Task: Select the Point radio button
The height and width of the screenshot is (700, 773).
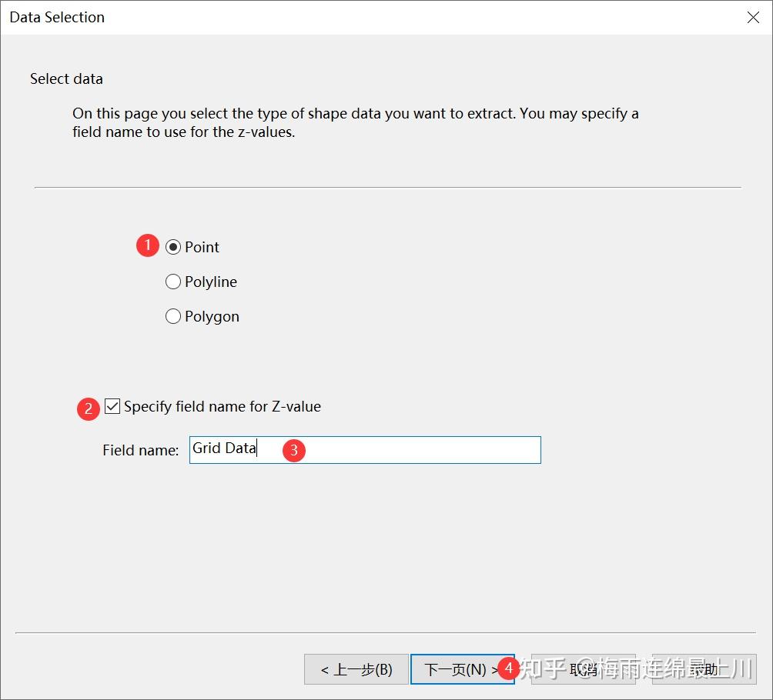Action: pyautogui.click(x=173, y=247)
